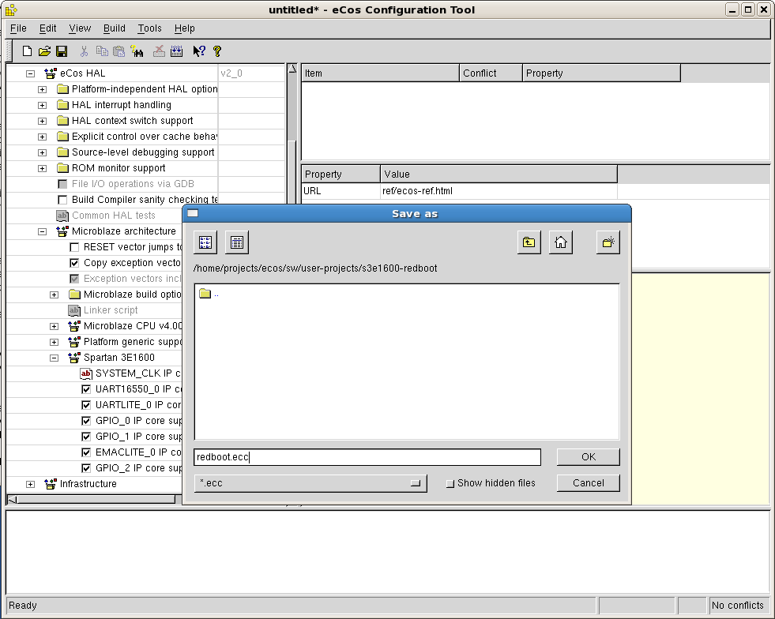Go up to parent directory
The width and height of the screenshot is (775, 619).
(x=529, y=242)
